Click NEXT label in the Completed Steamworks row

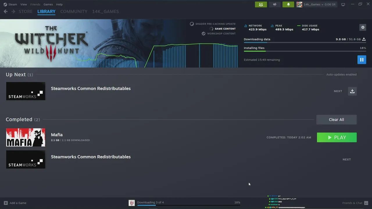pos(347,159)
